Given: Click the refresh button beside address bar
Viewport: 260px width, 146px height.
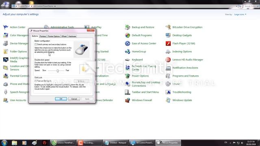Looking at the screenshot, I should (x=240, y=6).
